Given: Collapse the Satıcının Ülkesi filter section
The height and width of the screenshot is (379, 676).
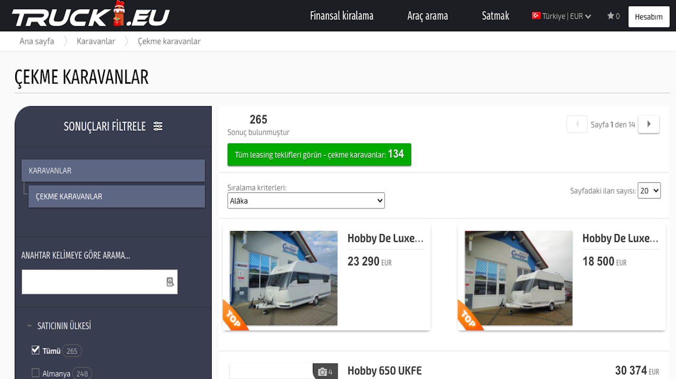Looking at the screenshot, I should point(29,326).
